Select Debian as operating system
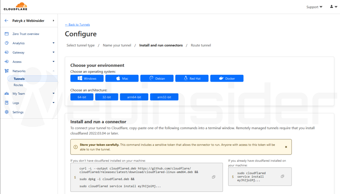 [157, 78]
